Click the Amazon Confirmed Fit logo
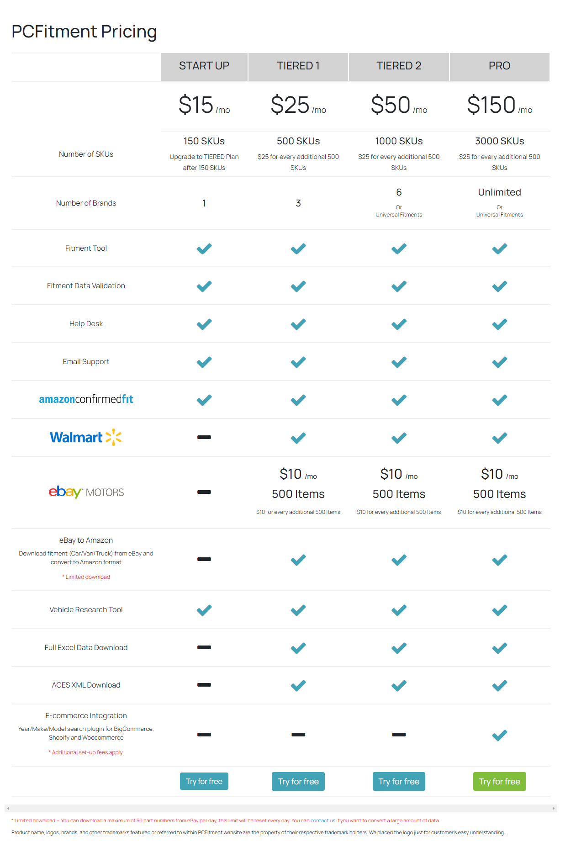The image size is (576, 852). pyautogui.click(x=86, y=399)
